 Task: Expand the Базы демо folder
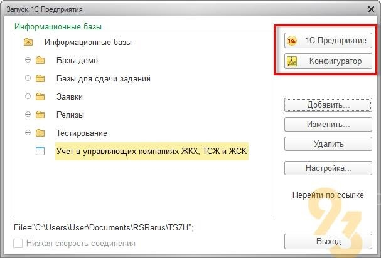click(x=28, y=60)
